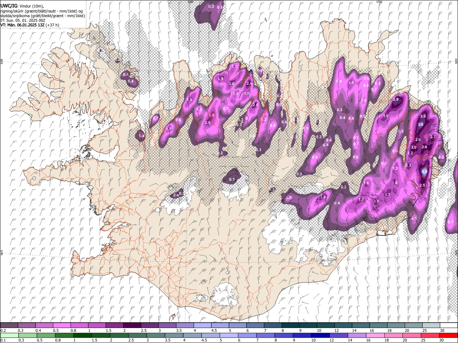458x343 pixels.
Task: Click the pale green 0.1 swatch in rain legend
Action: click(9, 335)
